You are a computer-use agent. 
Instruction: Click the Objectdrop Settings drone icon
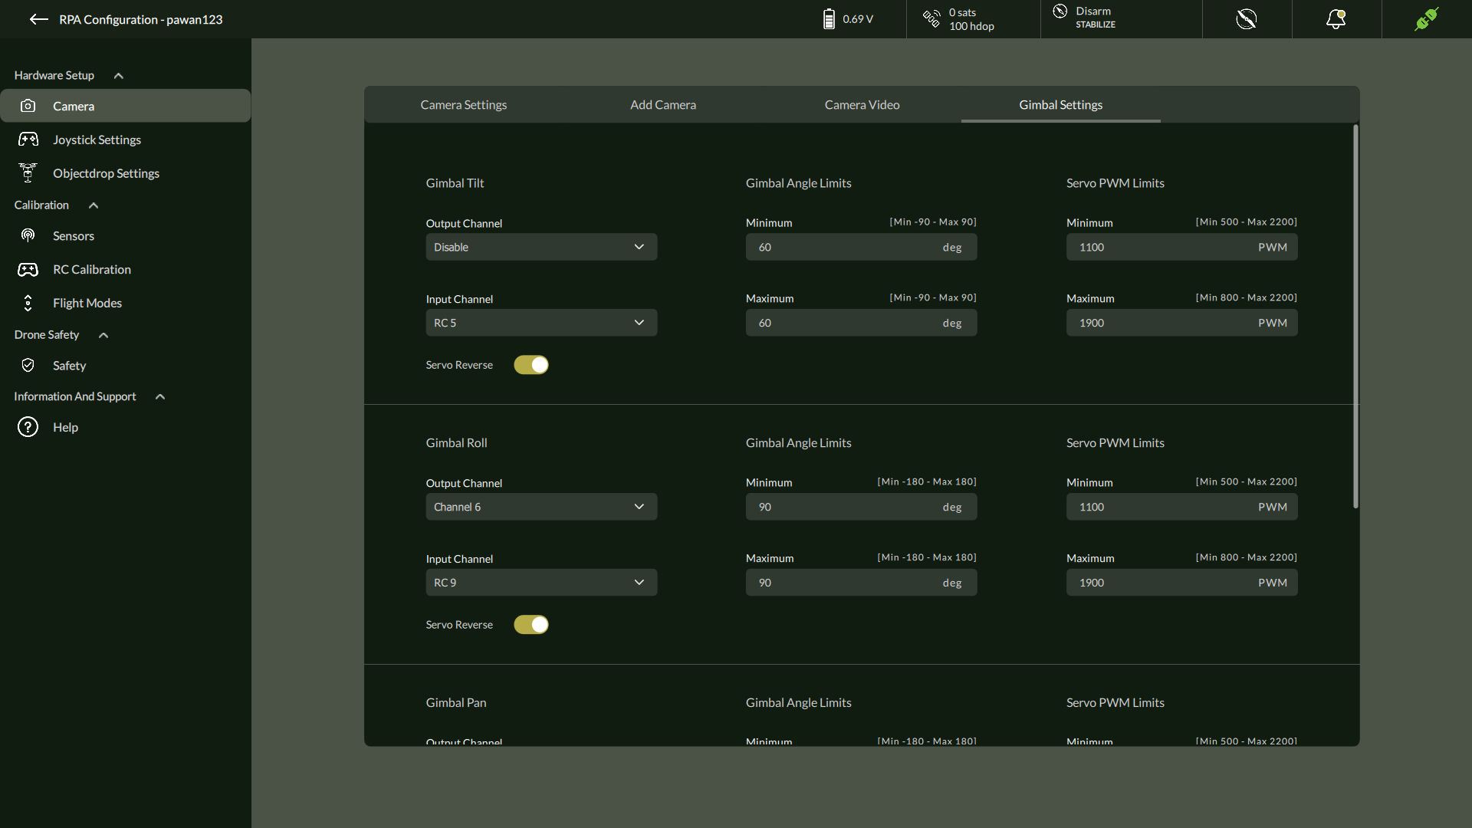(x=28, y=172)
